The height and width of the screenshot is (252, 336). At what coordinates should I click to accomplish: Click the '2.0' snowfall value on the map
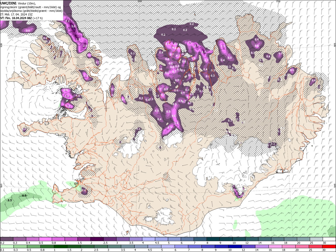point(85,46)
